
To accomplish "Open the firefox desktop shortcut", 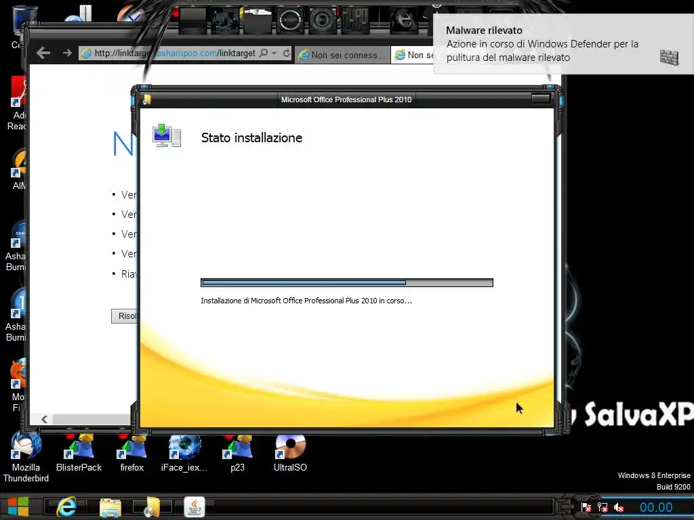I will click(x=132, y=453).
